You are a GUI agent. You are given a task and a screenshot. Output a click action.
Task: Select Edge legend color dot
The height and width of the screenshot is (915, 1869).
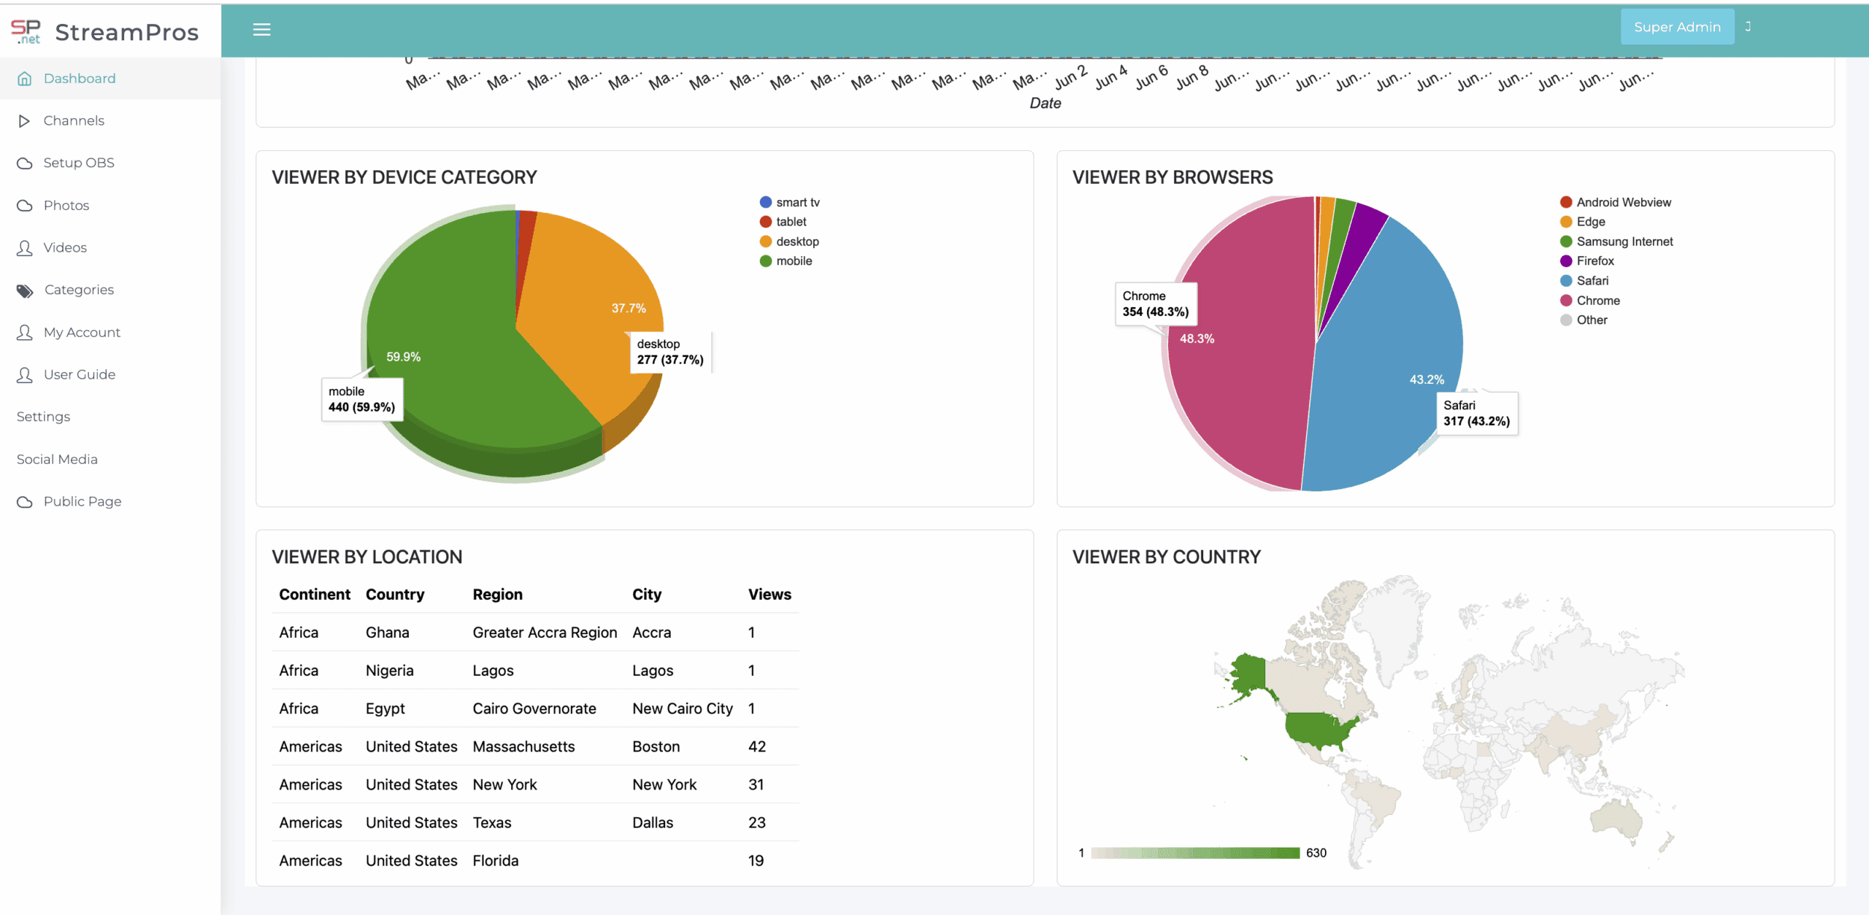(1566, 222)
